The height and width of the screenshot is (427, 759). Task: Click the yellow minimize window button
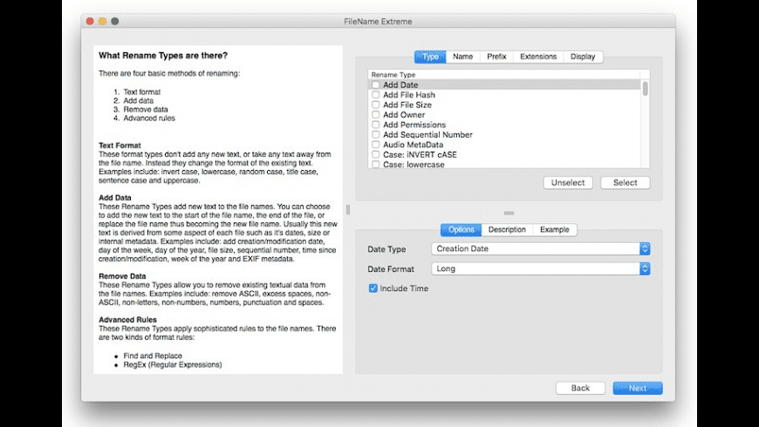click(x=102, y=21)
